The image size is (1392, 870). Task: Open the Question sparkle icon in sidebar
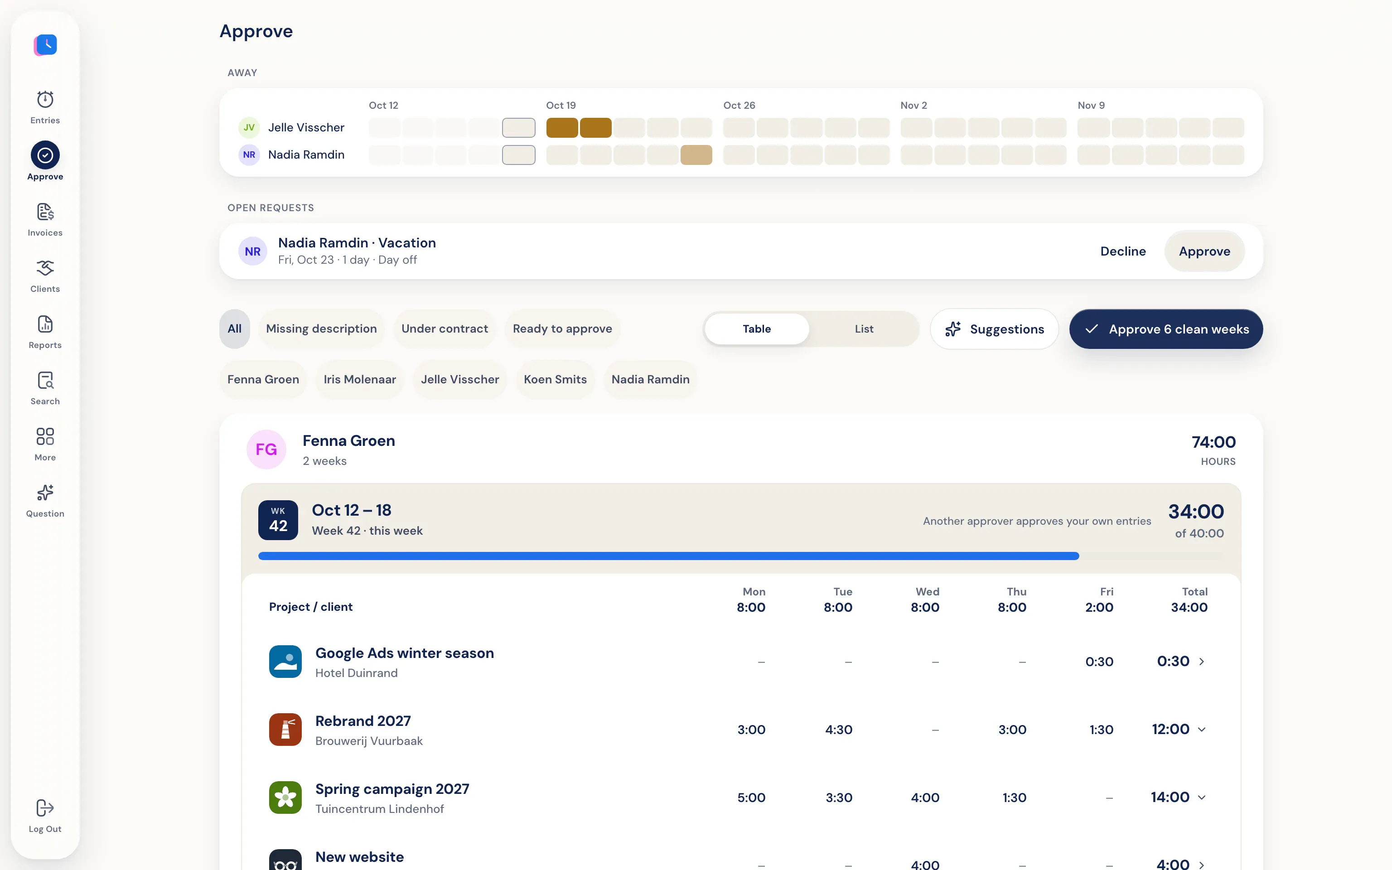coord(45,493)
